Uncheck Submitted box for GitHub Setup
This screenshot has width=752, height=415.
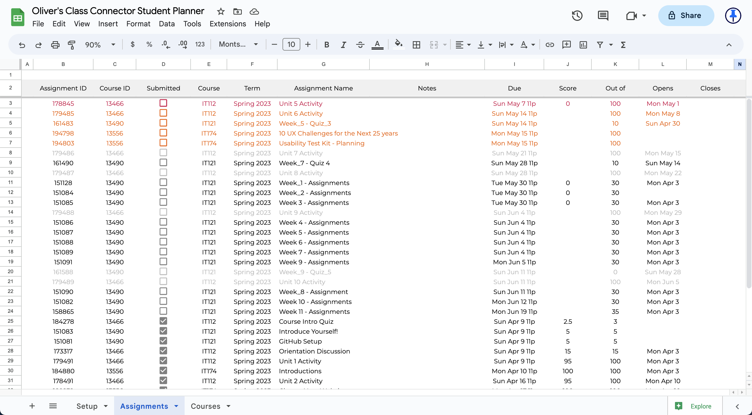163,341
